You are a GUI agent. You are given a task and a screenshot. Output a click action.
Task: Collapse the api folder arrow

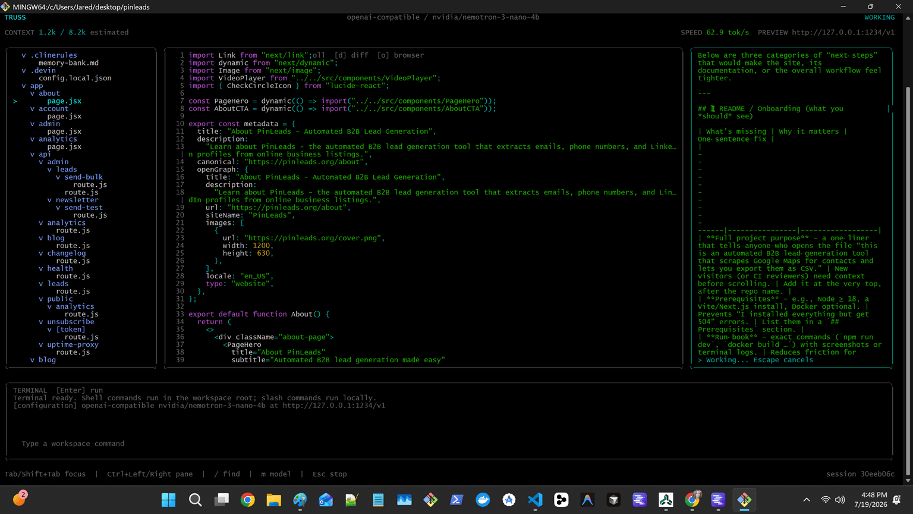click(32, 154)
